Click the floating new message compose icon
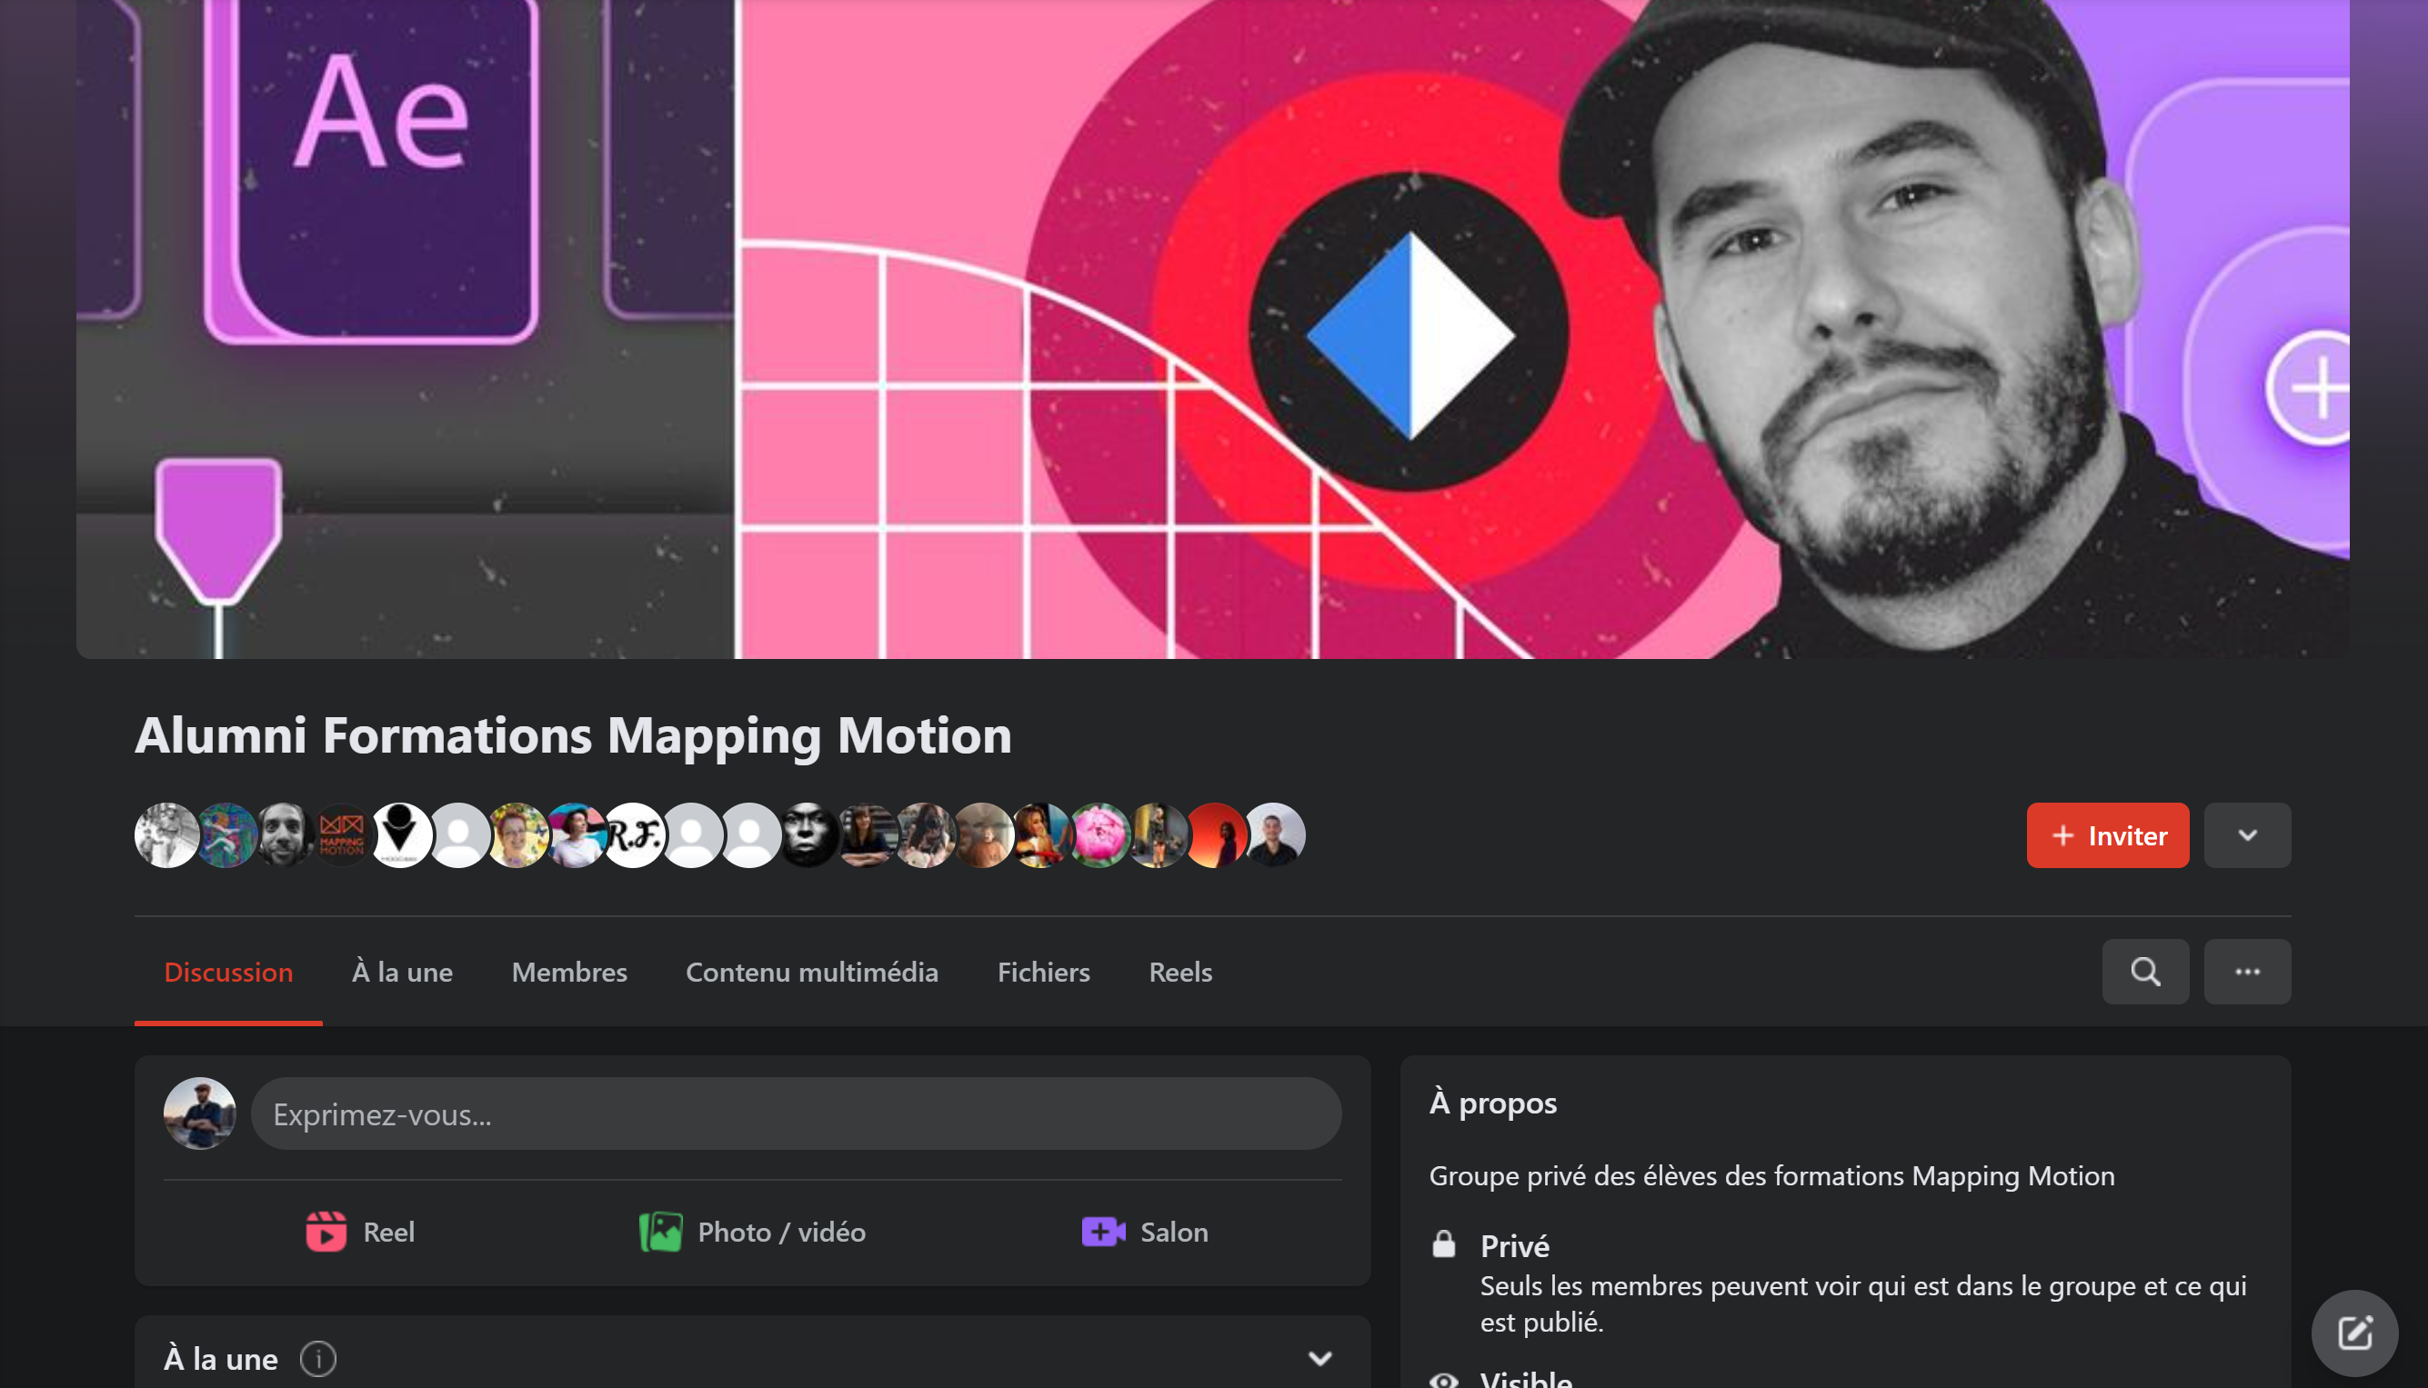This screenshot has height=1388, width=2428. point(2353,1332)
